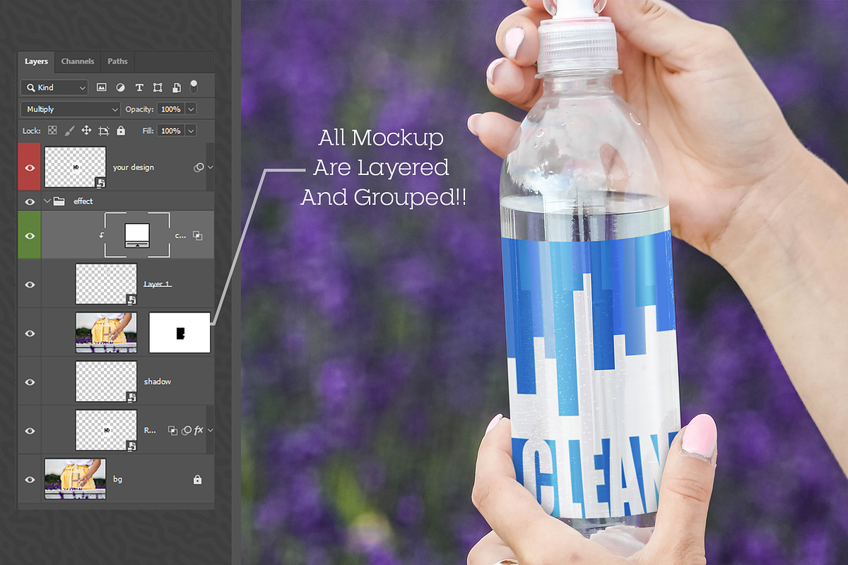Click smart object badge on Layer 1 thumbnail
The image size is (848, 565).
tap(131, 299)
